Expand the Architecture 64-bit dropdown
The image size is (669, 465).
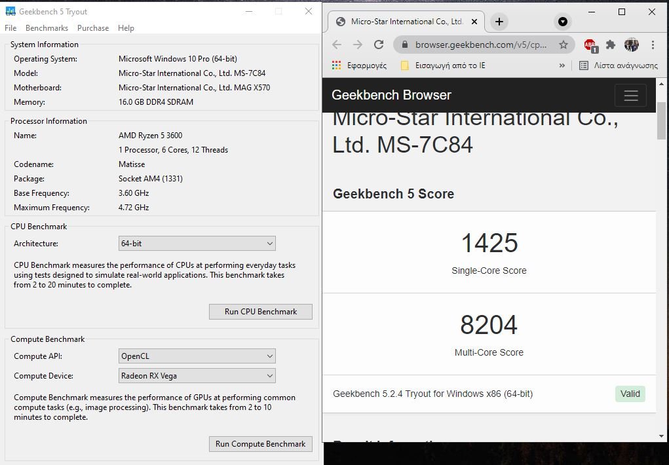197,244
